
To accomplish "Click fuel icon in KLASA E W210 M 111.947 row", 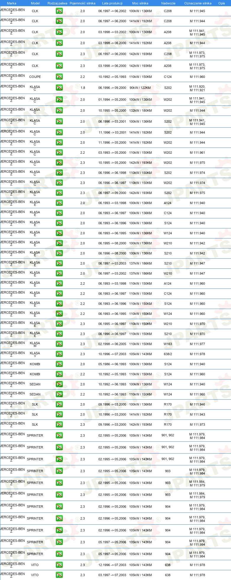I will pos(59,273).
